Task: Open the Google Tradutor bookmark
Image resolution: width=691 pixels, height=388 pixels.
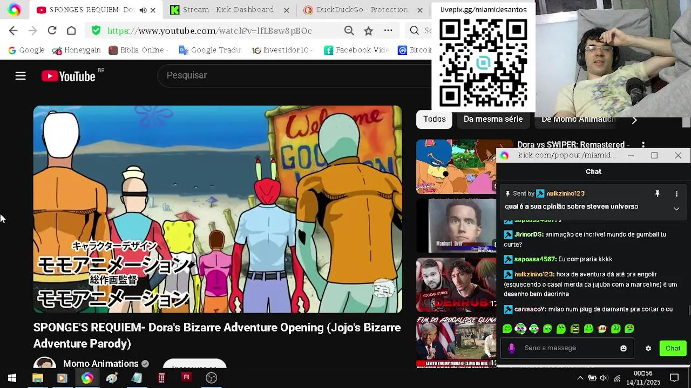Action: click(x=210, y=50)
